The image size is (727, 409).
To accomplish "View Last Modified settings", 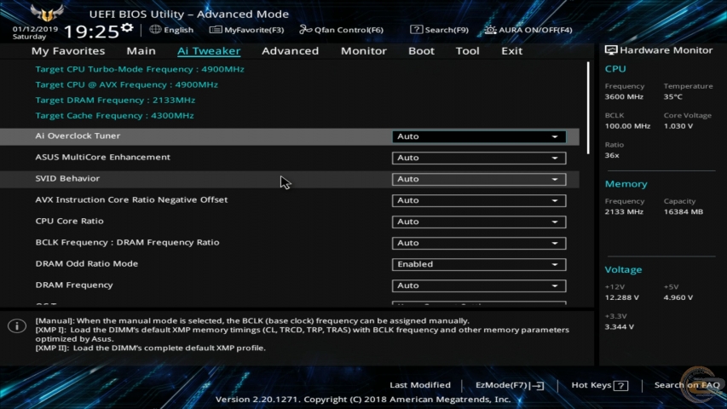I will click(420, 385).
